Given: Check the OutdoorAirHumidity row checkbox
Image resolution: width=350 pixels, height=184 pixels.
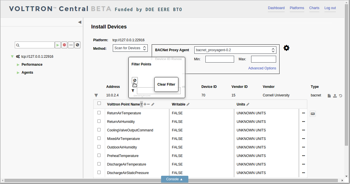Looking at the screenshot, I should (x=99, y=147).
